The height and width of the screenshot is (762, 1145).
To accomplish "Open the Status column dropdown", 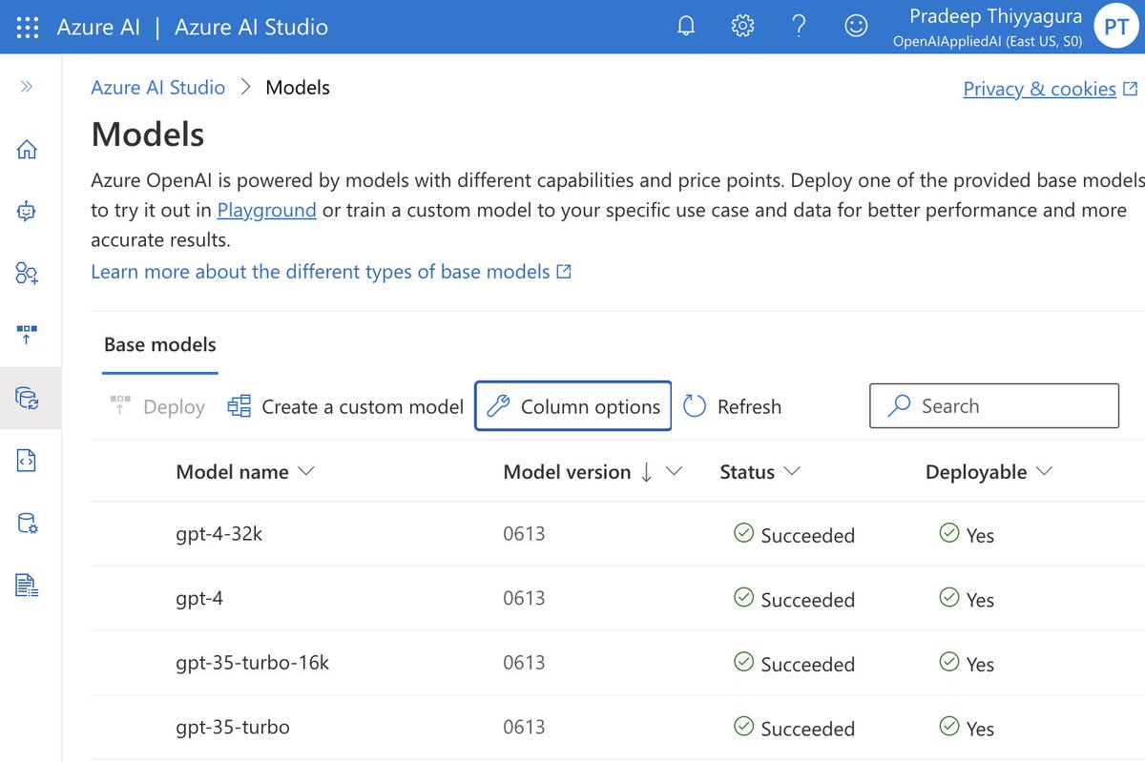I will tap(791, 472).
